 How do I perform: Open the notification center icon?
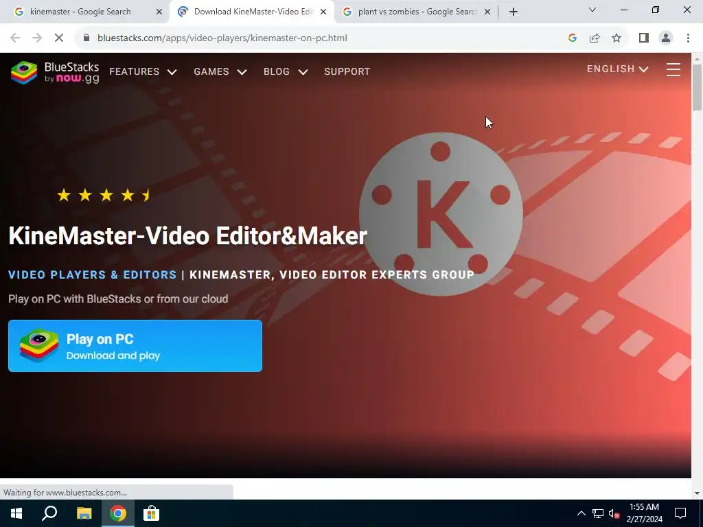click(680, 513)
